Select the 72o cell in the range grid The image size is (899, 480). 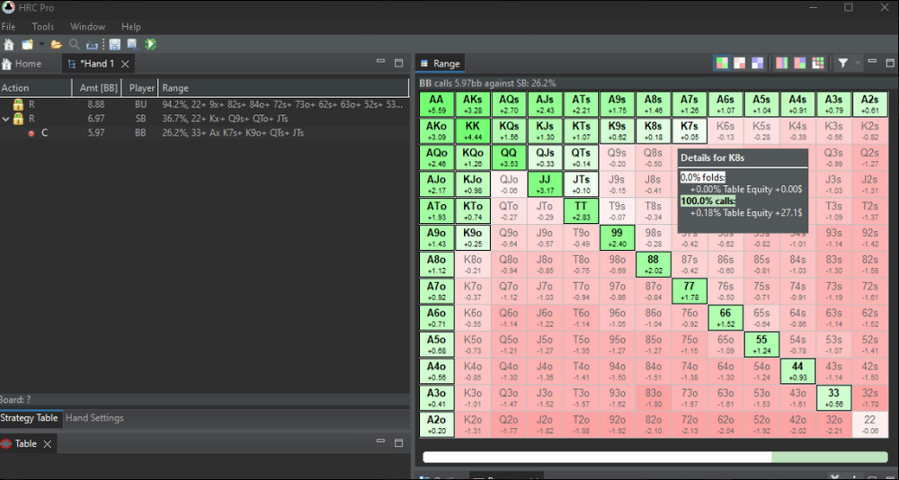(x=690, y=424)
